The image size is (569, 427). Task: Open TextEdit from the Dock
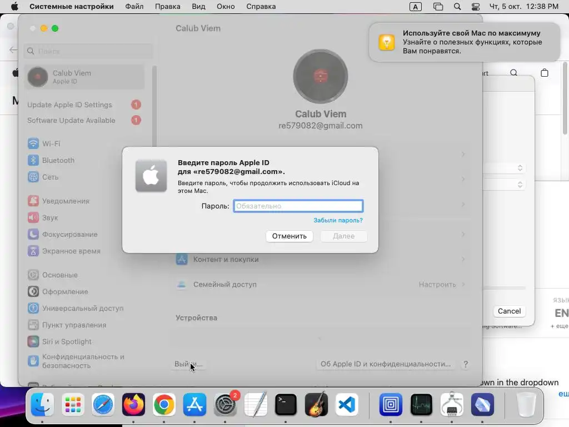point(256,405)
